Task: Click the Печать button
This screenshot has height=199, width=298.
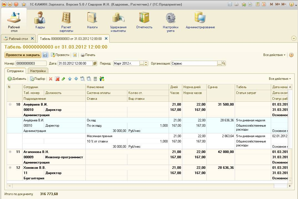Action: [88, 55]
